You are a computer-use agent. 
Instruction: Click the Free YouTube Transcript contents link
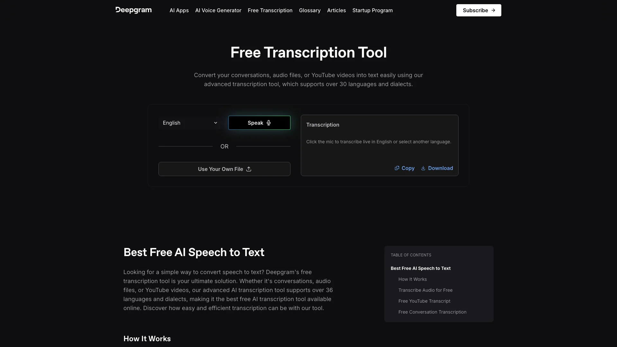pyautogui.click(x=424, y=301)
